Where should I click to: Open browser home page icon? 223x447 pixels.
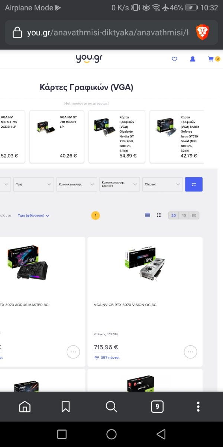coord(25,406)
